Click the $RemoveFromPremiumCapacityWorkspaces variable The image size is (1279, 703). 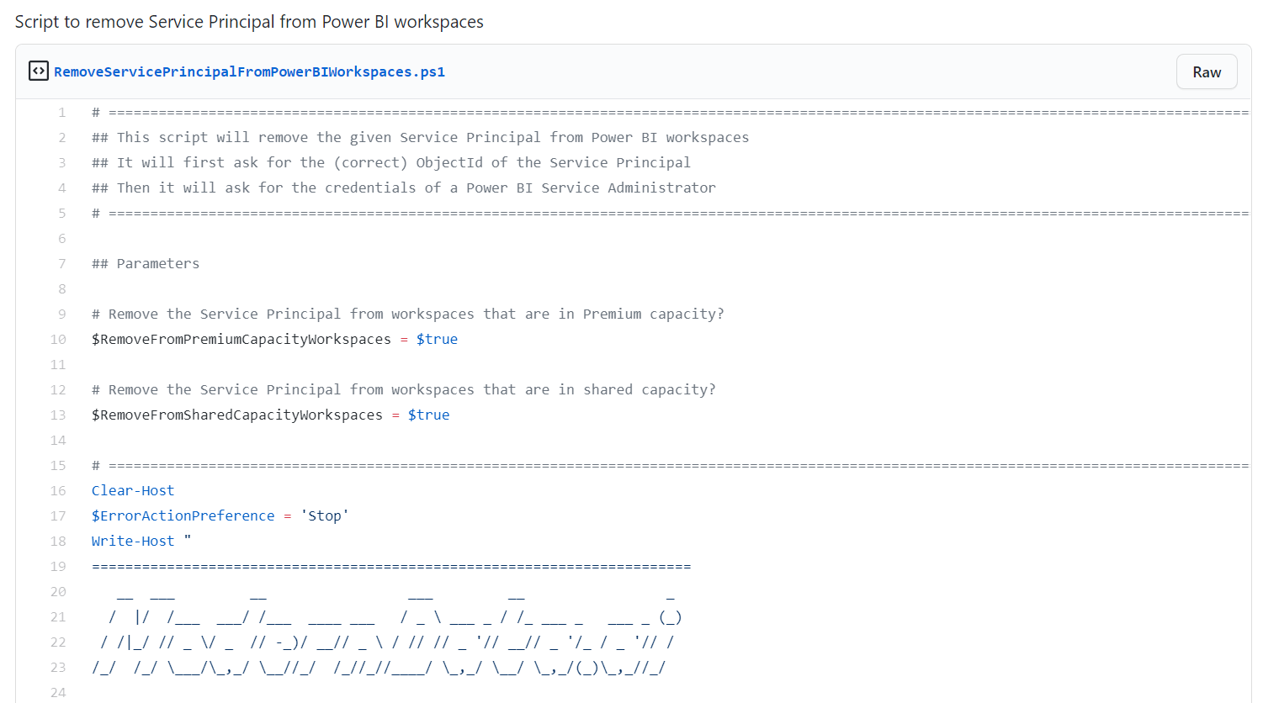241,340
